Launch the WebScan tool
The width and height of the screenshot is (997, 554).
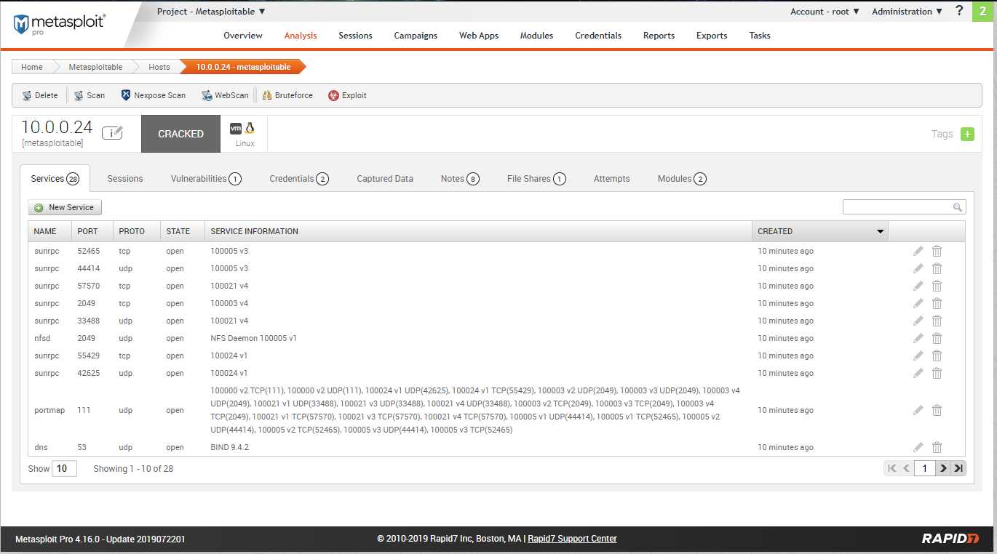(226, 95)
